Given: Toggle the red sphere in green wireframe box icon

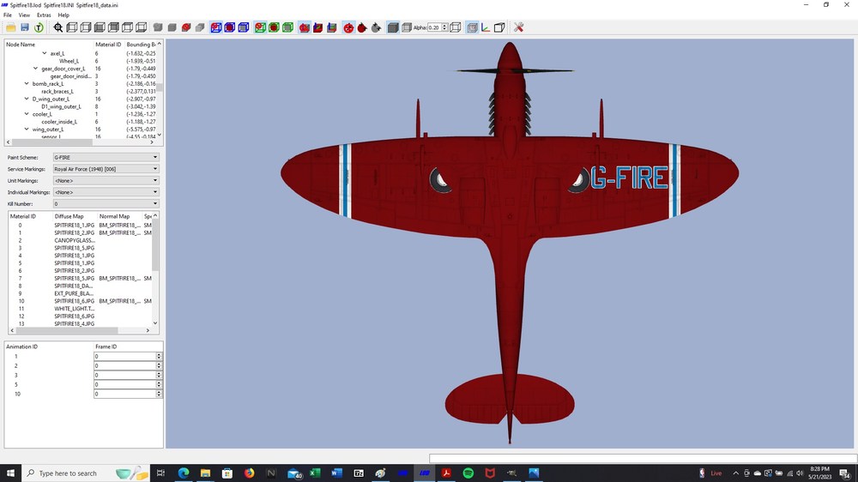Looking at the screenshot, I should point(260,27).
